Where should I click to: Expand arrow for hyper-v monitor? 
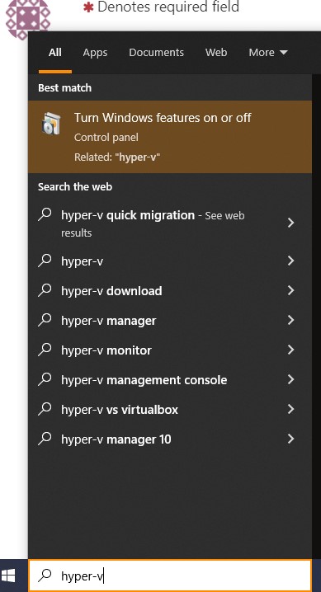click(x=290, y=350)
